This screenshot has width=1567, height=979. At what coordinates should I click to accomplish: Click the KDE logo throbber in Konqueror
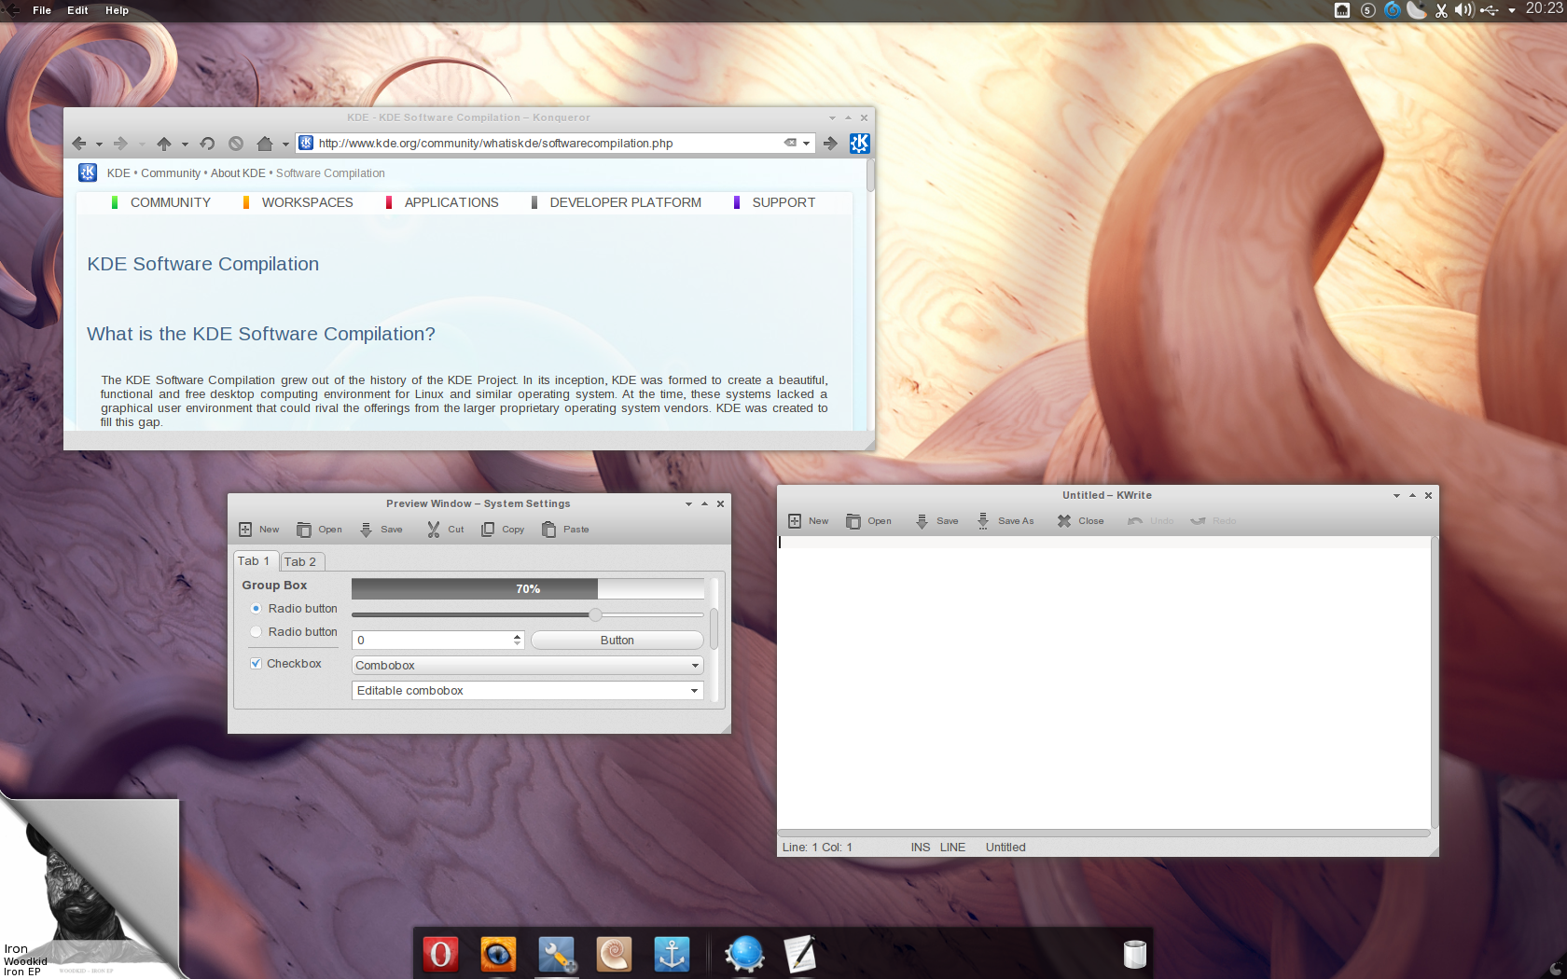point(860,144)
